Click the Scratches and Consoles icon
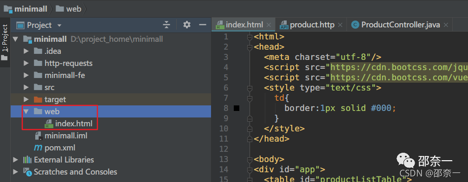The image size is (468, 182). pyautogui.click(x=28, y=172)
